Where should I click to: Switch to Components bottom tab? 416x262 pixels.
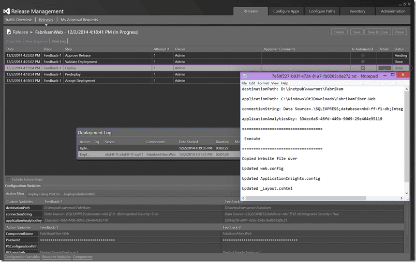point(82,257)
